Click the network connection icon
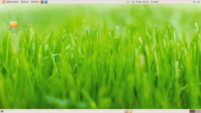The image size is (201, 113). pos(199,2)
